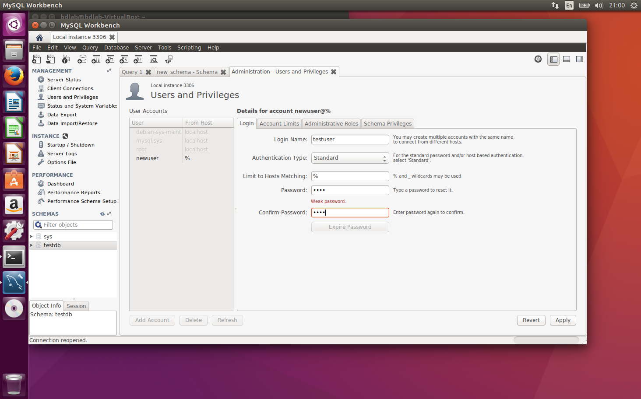Viewport: 641px width, 399px height.
Task: Open the inspector toolbar icon
Action: tap(66, 59)
